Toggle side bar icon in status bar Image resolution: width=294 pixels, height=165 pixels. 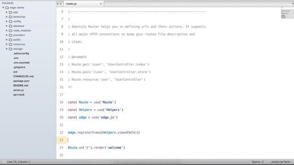click(4, 162)
